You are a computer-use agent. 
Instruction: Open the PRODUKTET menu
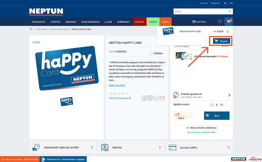38,22
